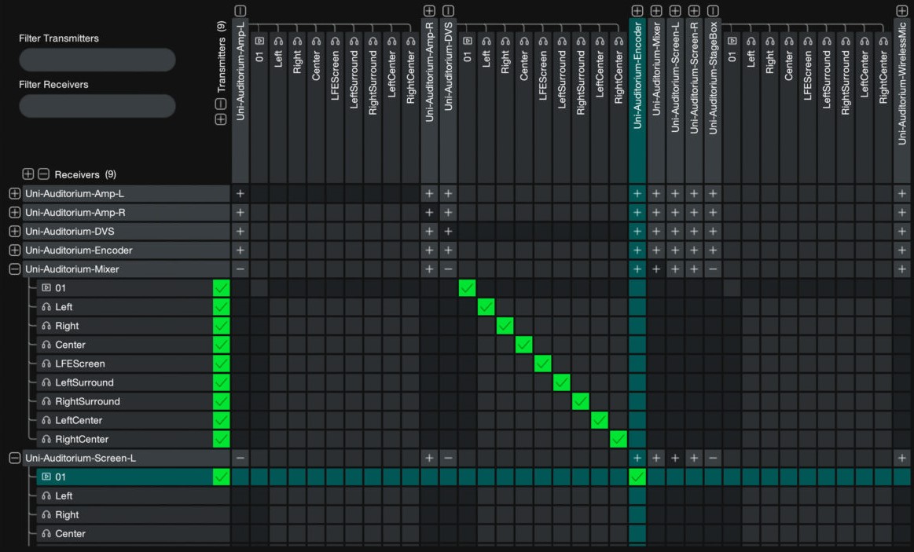Screen dimensions: 914x552
Task: Expand the Uni-Auditorium-Screen-R transmitter column
Action: coord(694,10)
